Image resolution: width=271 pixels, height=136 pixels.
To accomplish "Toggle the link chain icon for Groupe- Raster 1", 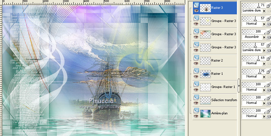I will point(268,85).
